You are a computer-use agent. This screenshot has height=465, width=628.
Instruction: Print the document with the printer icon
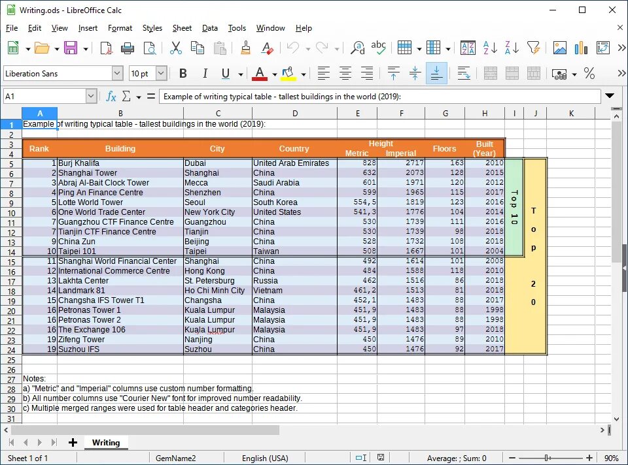click(128, 48)
